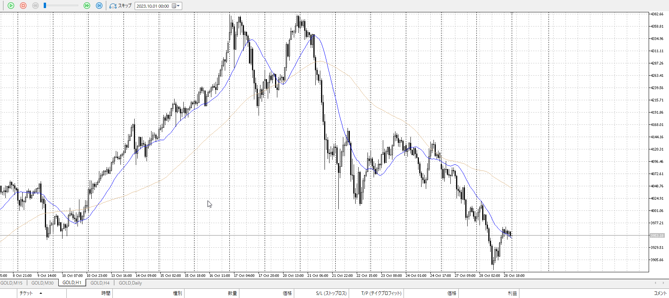Click the 2023.10.01 00:00 date field
The image size is (669, 298).
click(153, 6)
